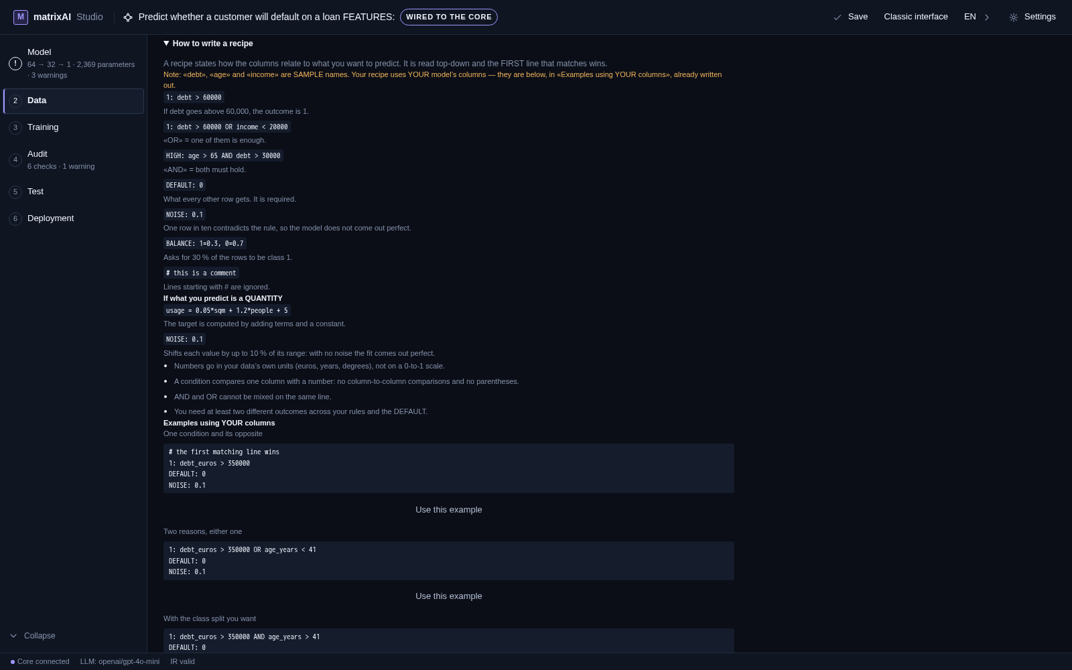Click the step 5 Test number badge
The height and width of the screenshot is (670, 1072).
(x=15, y=192)
